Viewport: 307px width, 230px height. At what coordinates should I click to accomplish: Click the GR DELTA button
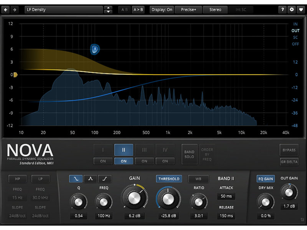tap(289, 162)
